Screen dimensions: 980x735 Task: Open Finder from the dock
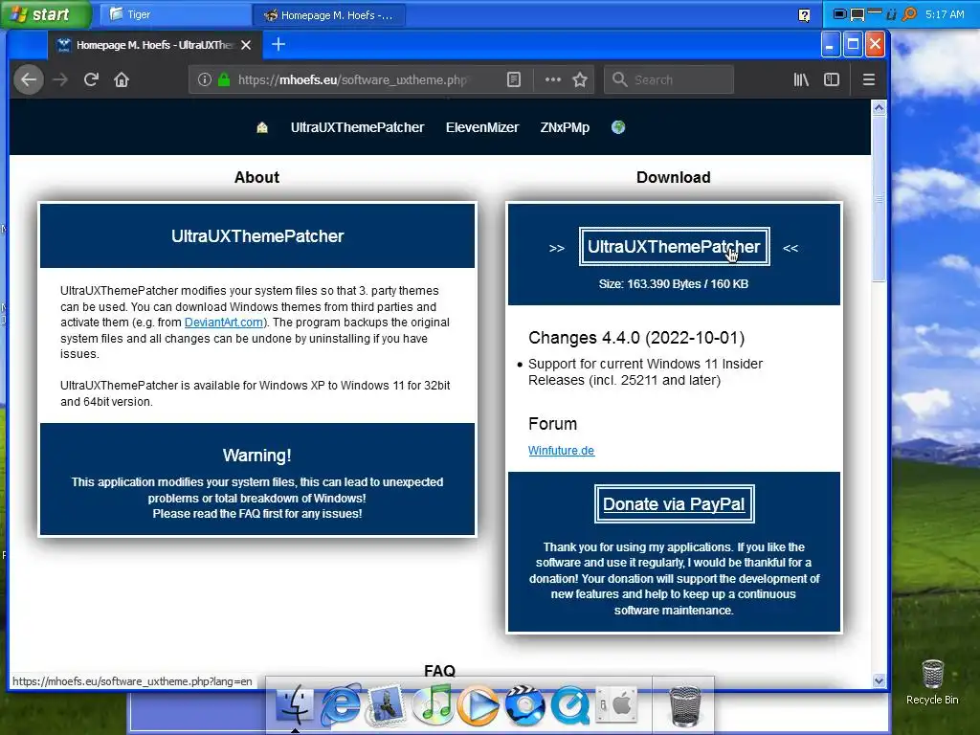tap(295, 705)
